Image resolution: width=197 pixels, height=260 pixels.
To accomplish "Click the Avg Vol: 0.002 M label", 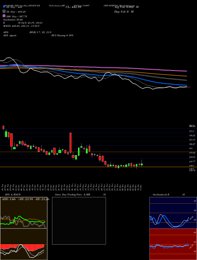I will pyautogui.click(x=126, y=7).
